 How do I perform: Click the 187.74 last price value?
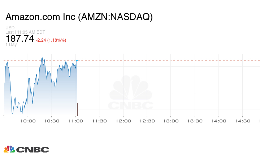pos(19,39)
